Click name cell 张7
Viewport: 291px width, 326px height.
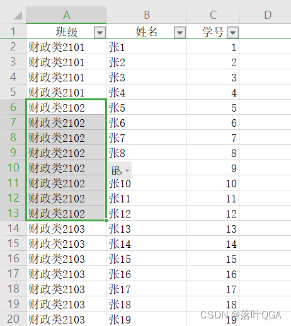click(146, 137)
